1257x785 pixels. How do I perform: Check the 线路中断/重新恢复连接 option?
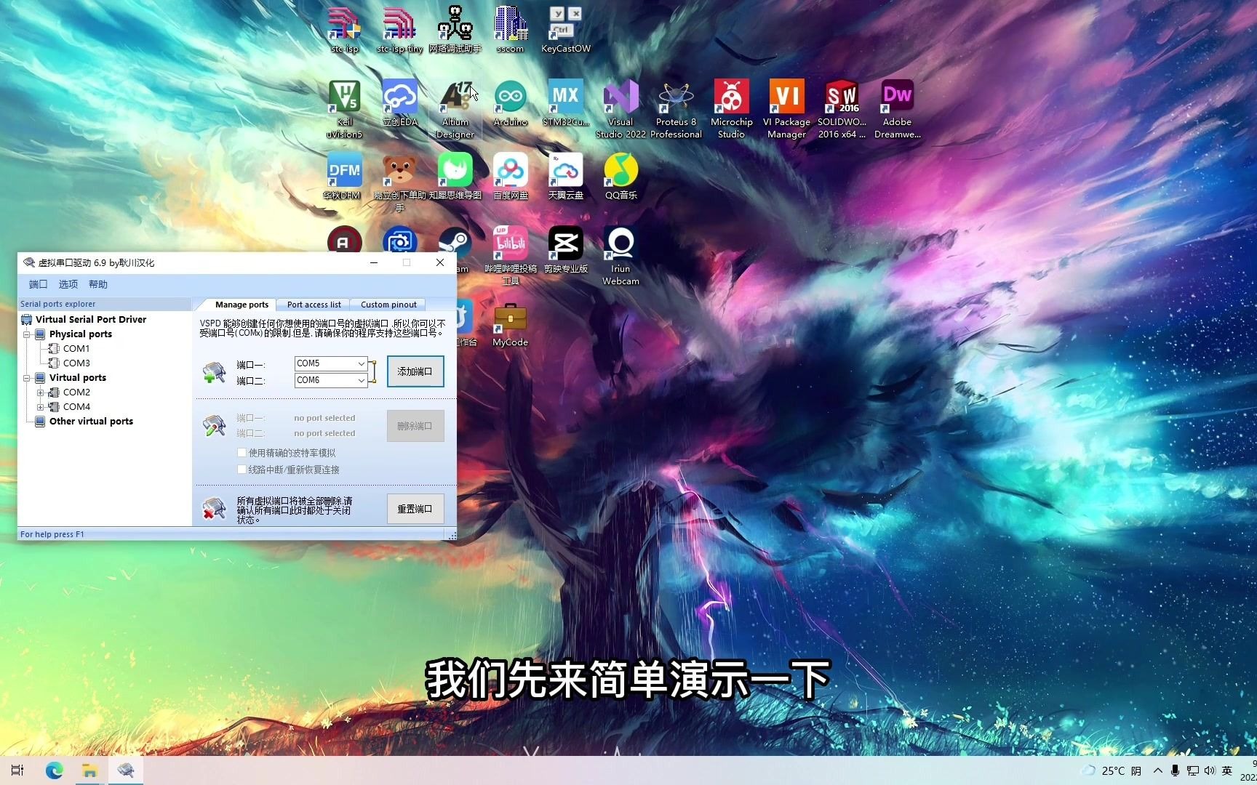click(242, 470)
